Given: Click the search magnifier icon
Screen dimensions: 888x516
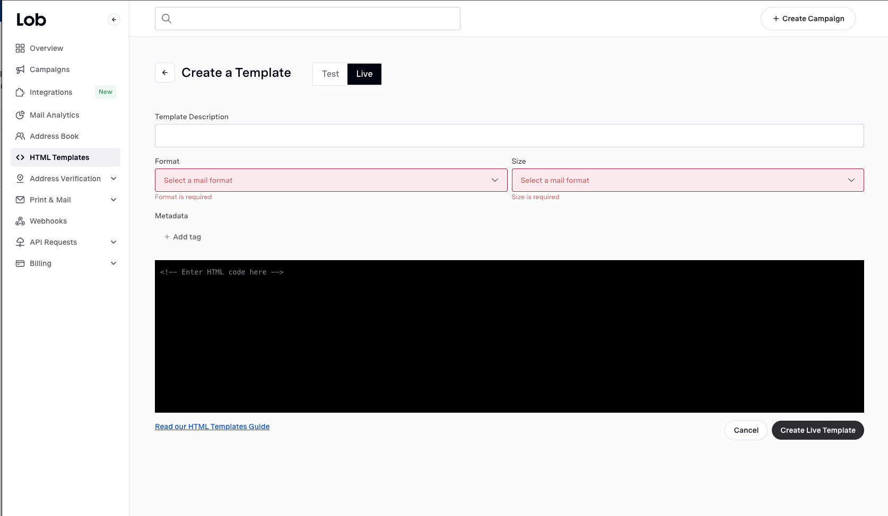Looking at the screenshot, I should pyautogui.click(x=167, y=19).
